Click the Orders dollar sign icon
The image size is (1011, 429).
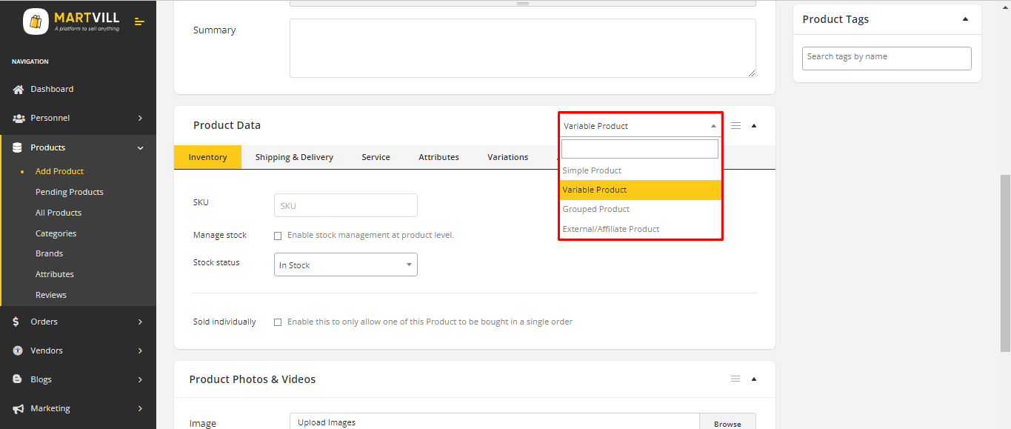point(16,322)
